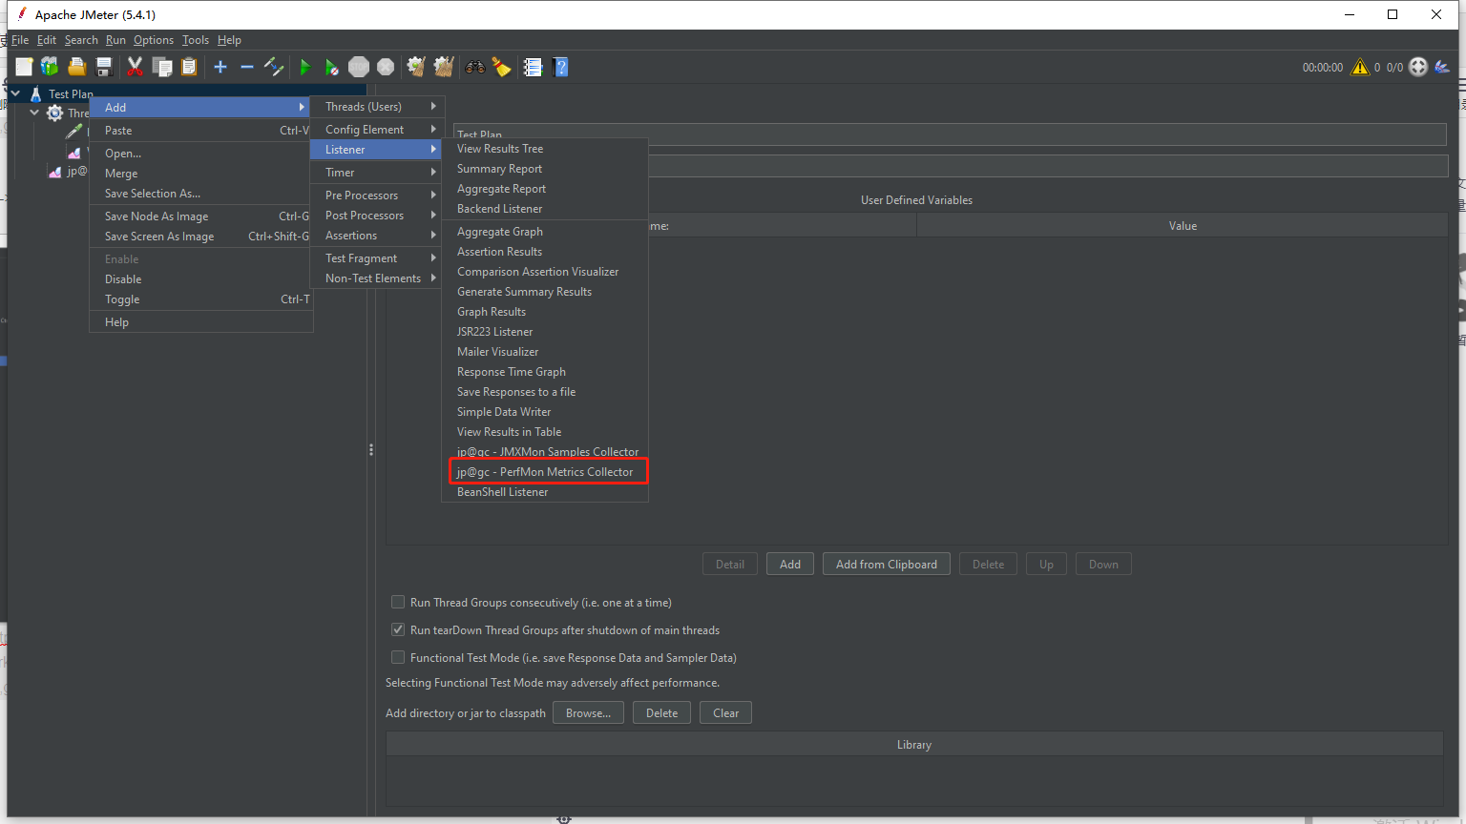This screenshot has width=1466, height=824.
Task: Choose View Results Tree listener
Action: pos(545,148)
